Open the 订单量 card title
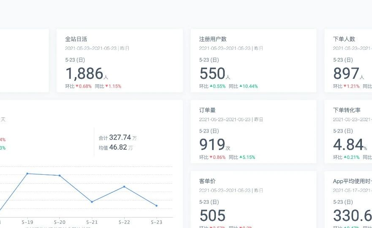This screenshot has height=228, width=372. [207, 110]
